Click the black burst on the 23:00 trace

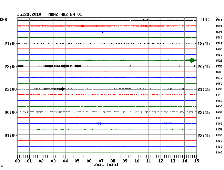click(x=61, y=89)
